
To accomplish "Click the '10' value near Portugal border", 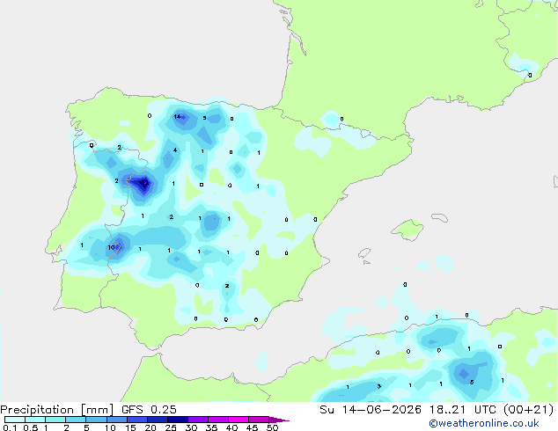I will (x=112, y=247).
